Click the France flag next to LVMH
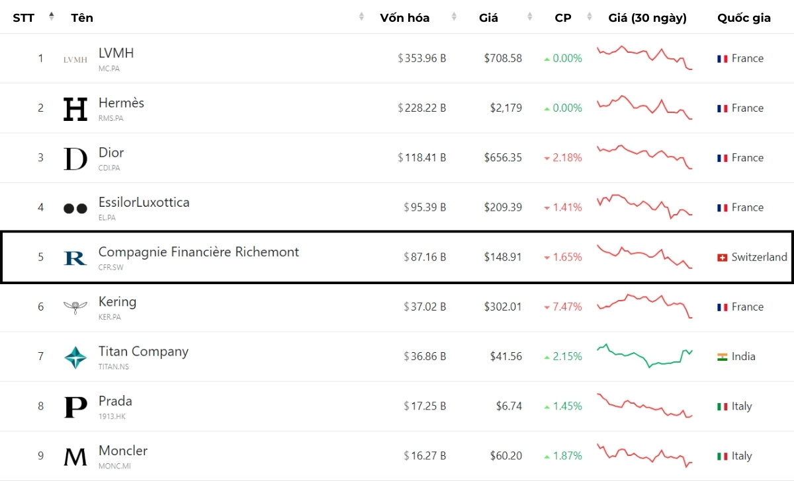The image size is (794, 481). tap(721, 58)
